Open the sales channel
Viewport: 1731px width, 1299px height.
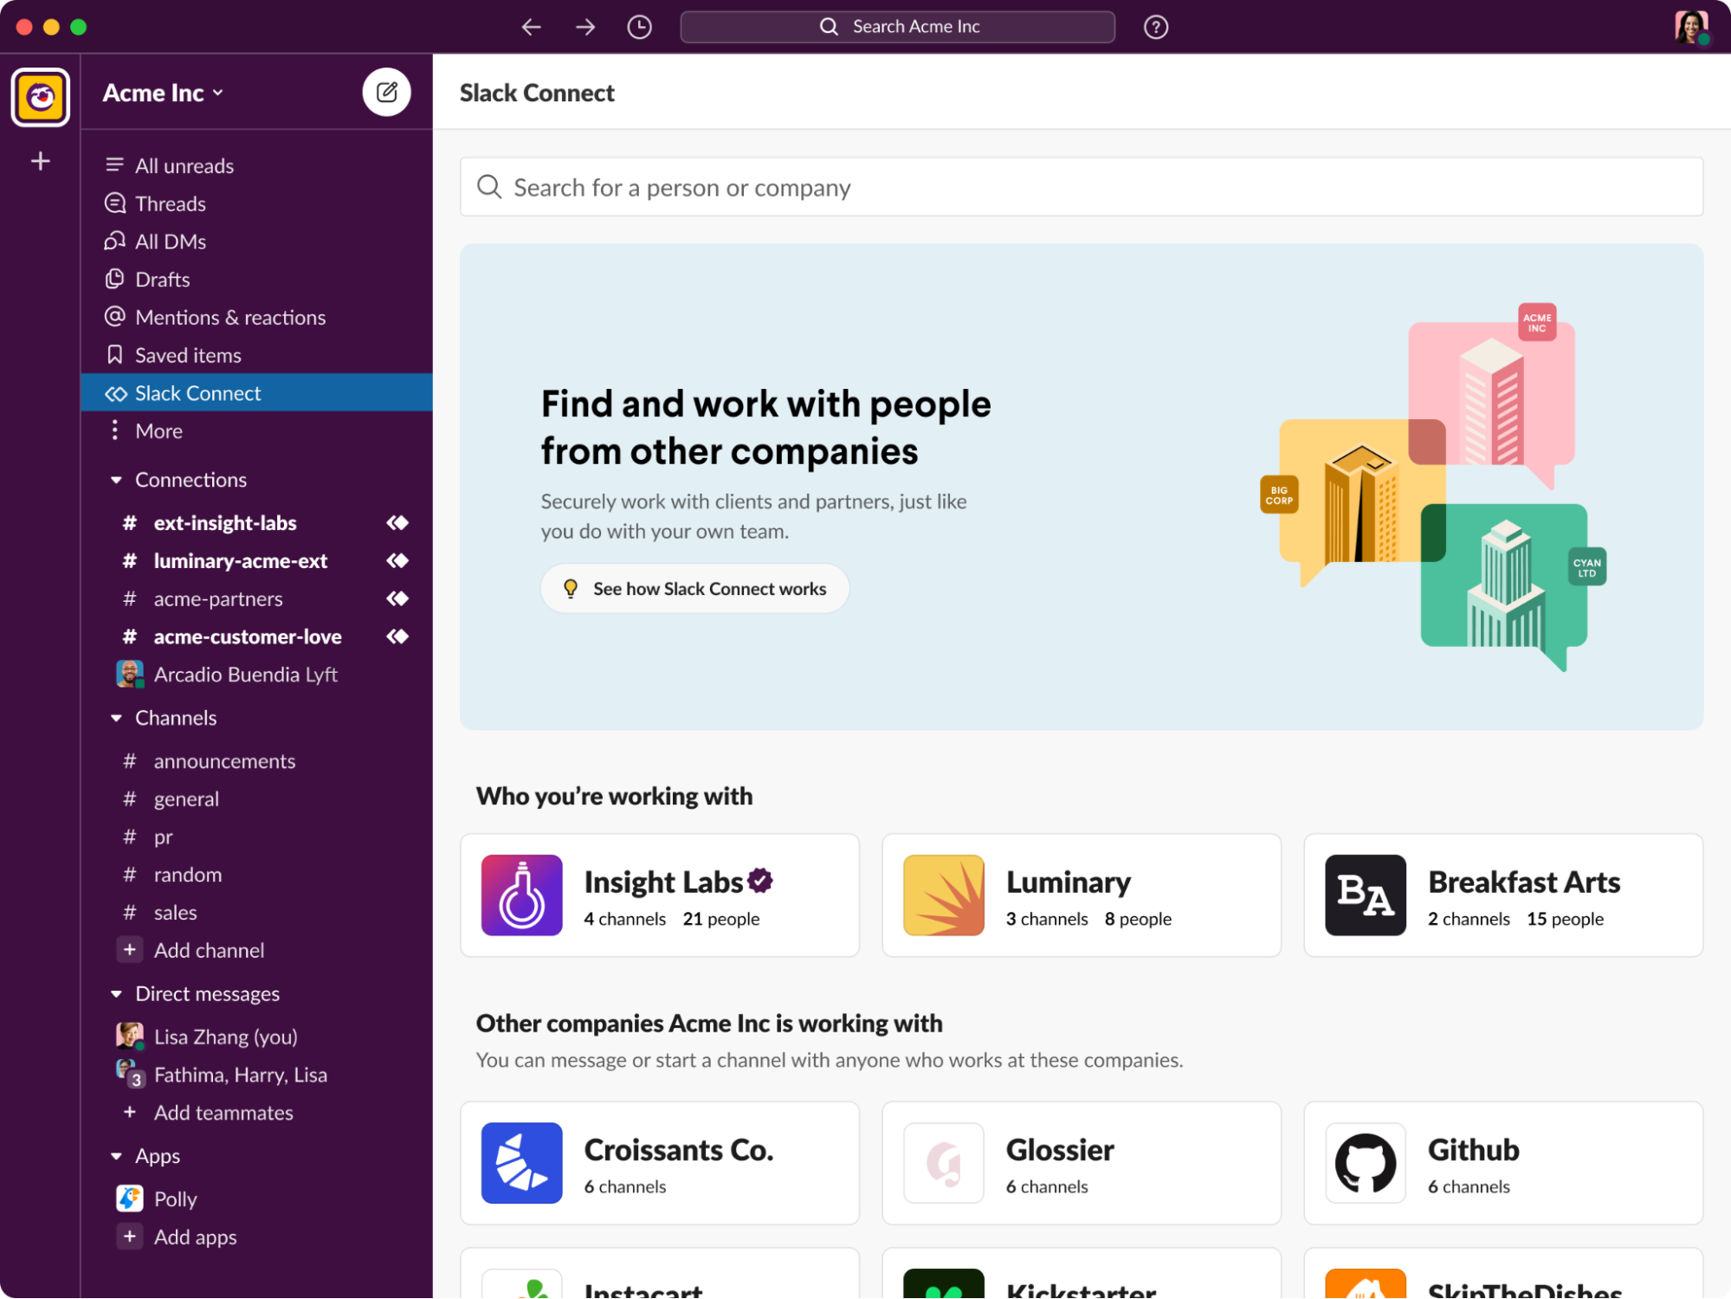click(x=256, y=913)
